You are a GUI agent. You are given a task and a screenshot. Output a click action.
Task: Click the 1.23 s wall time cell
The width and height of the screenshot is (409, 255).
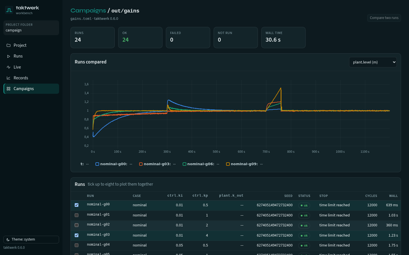(x=393, y=235)
